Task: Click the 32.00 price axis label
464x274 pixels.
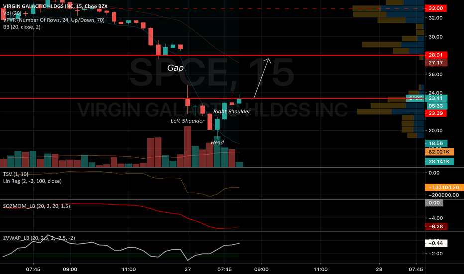Action: point(436,18)
